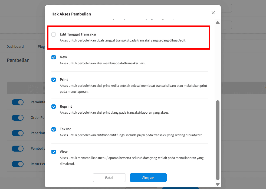Disable the Reprint access checkbox
This screenshot has width=266, height=189.
tap(54, 107)
